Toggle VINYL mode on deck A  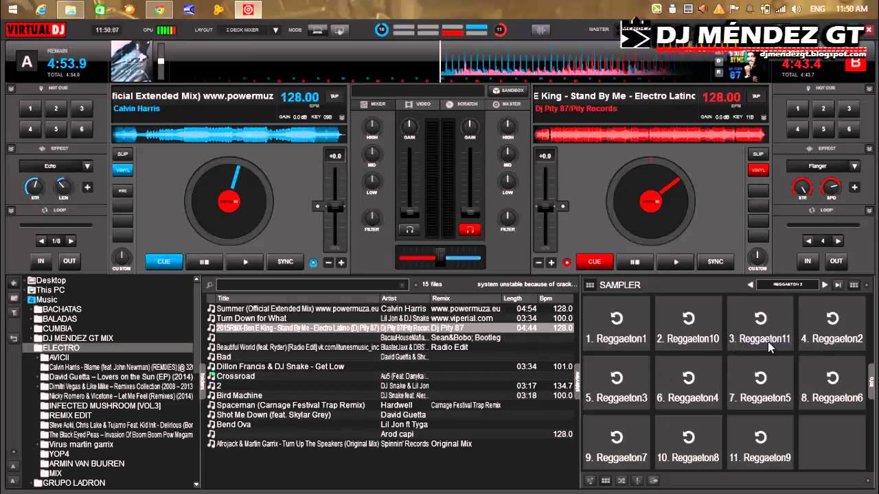(x=122, y=170)
